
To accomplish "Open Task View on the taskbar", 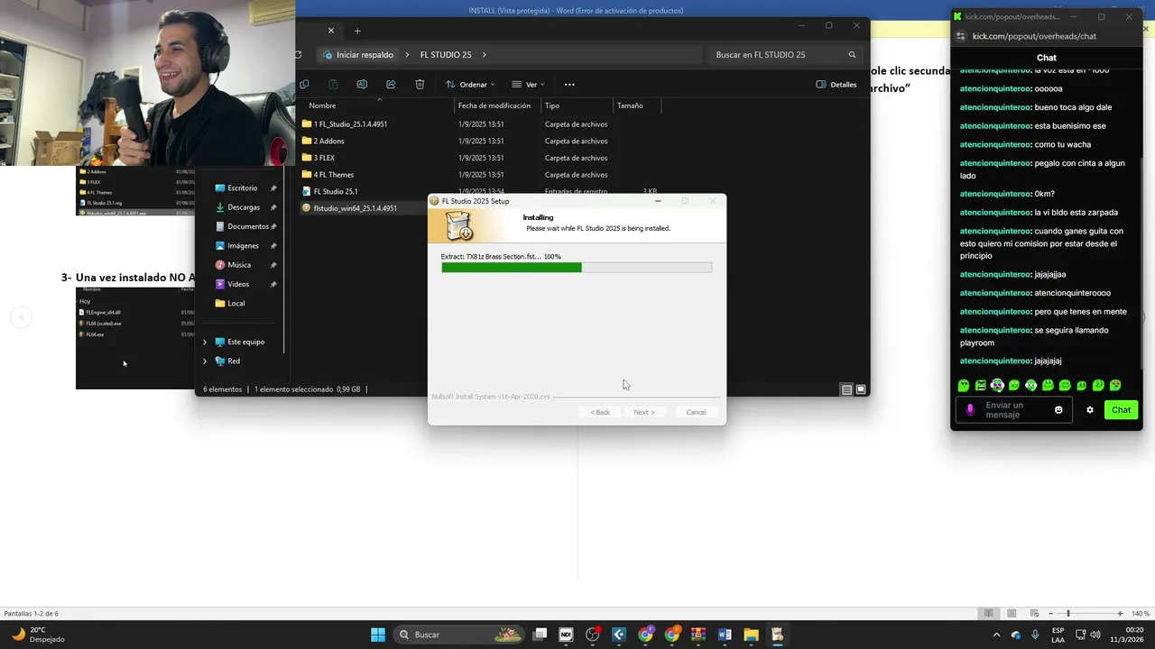I will click(x=540, y=635).
